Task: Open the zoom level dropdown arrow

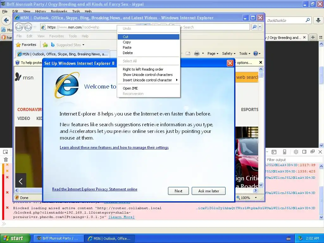Action: [x=256, y=197]
